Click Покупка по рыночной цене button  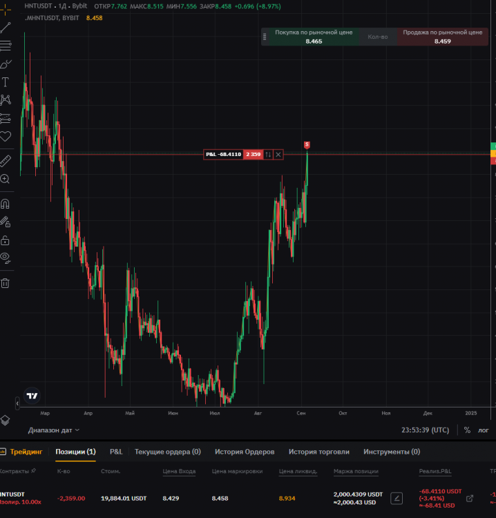[x=314, y=37]
